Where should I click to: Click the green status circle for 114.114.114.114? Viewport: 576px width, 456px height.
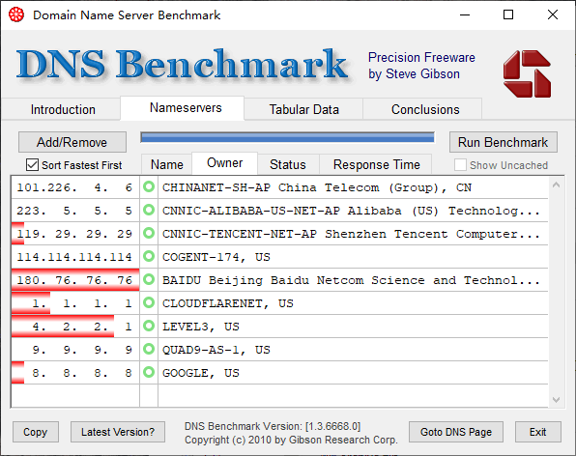click(x=149, y=256)
